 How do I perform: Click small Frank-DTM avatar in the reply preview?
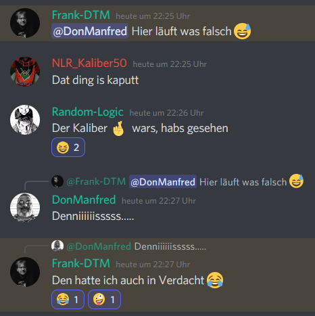click(57, 181)
